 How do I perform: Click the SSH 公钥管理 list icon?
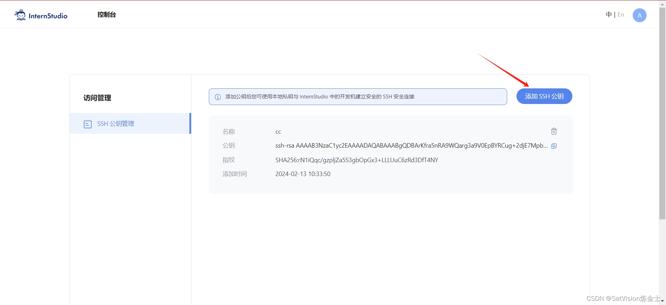click(88, 124)
